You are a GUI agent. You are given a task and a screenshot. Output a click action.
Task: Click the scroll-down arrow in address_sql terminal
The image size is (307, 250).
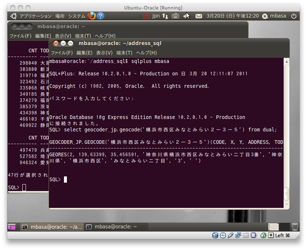point(287,204)
